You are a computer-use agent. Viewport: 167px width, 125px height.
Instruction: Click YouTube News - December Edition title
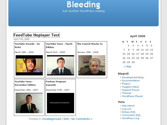pos(25,83)
